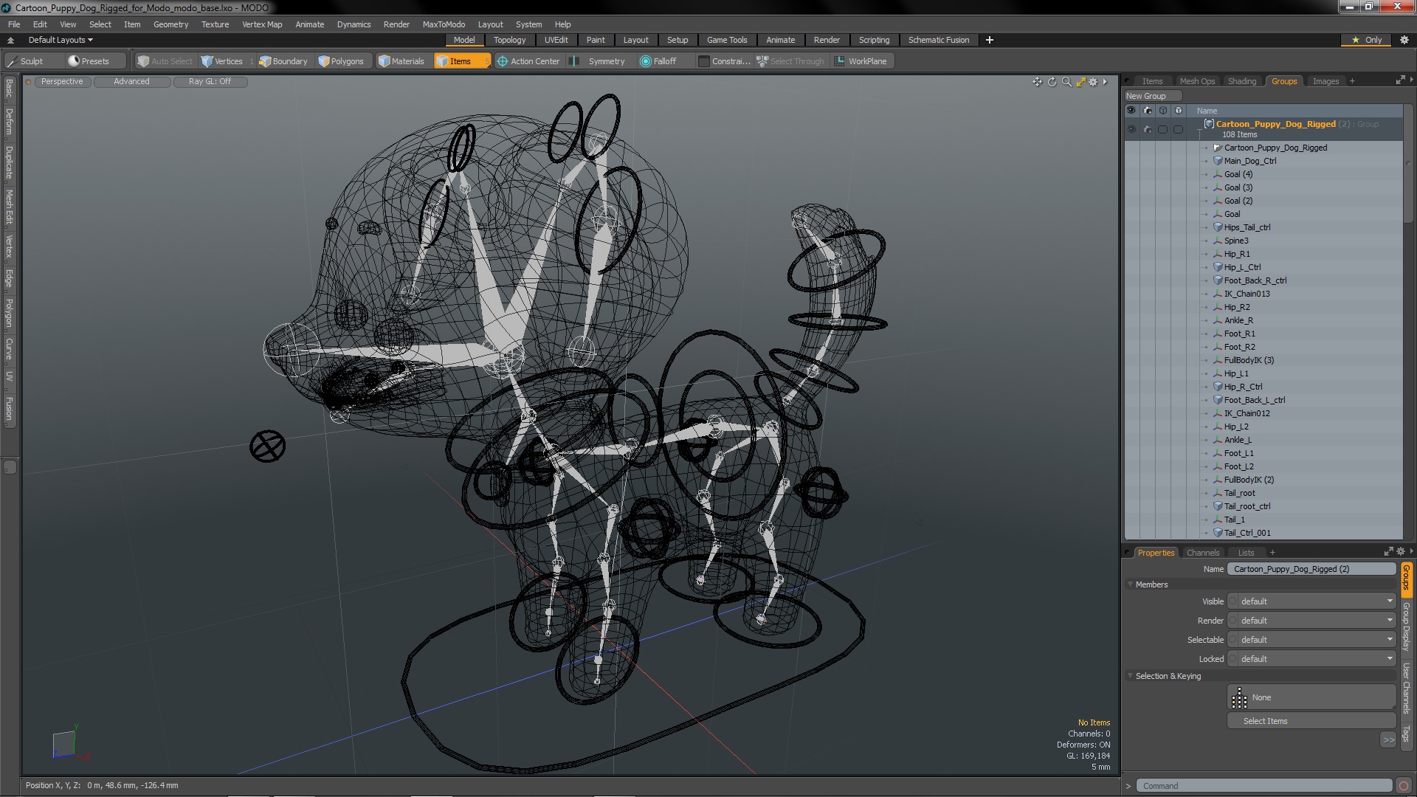Click the WorkPlane icon
Screen dimensions: 1417x797
click(840, 61)
